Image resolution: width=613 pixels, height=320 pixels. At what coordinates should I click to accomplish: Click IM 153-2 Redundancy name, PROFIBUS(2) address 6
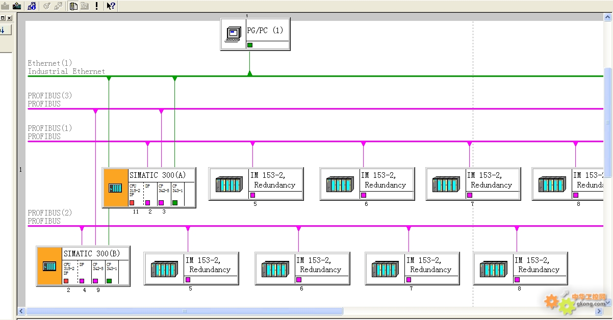point(319,264)
